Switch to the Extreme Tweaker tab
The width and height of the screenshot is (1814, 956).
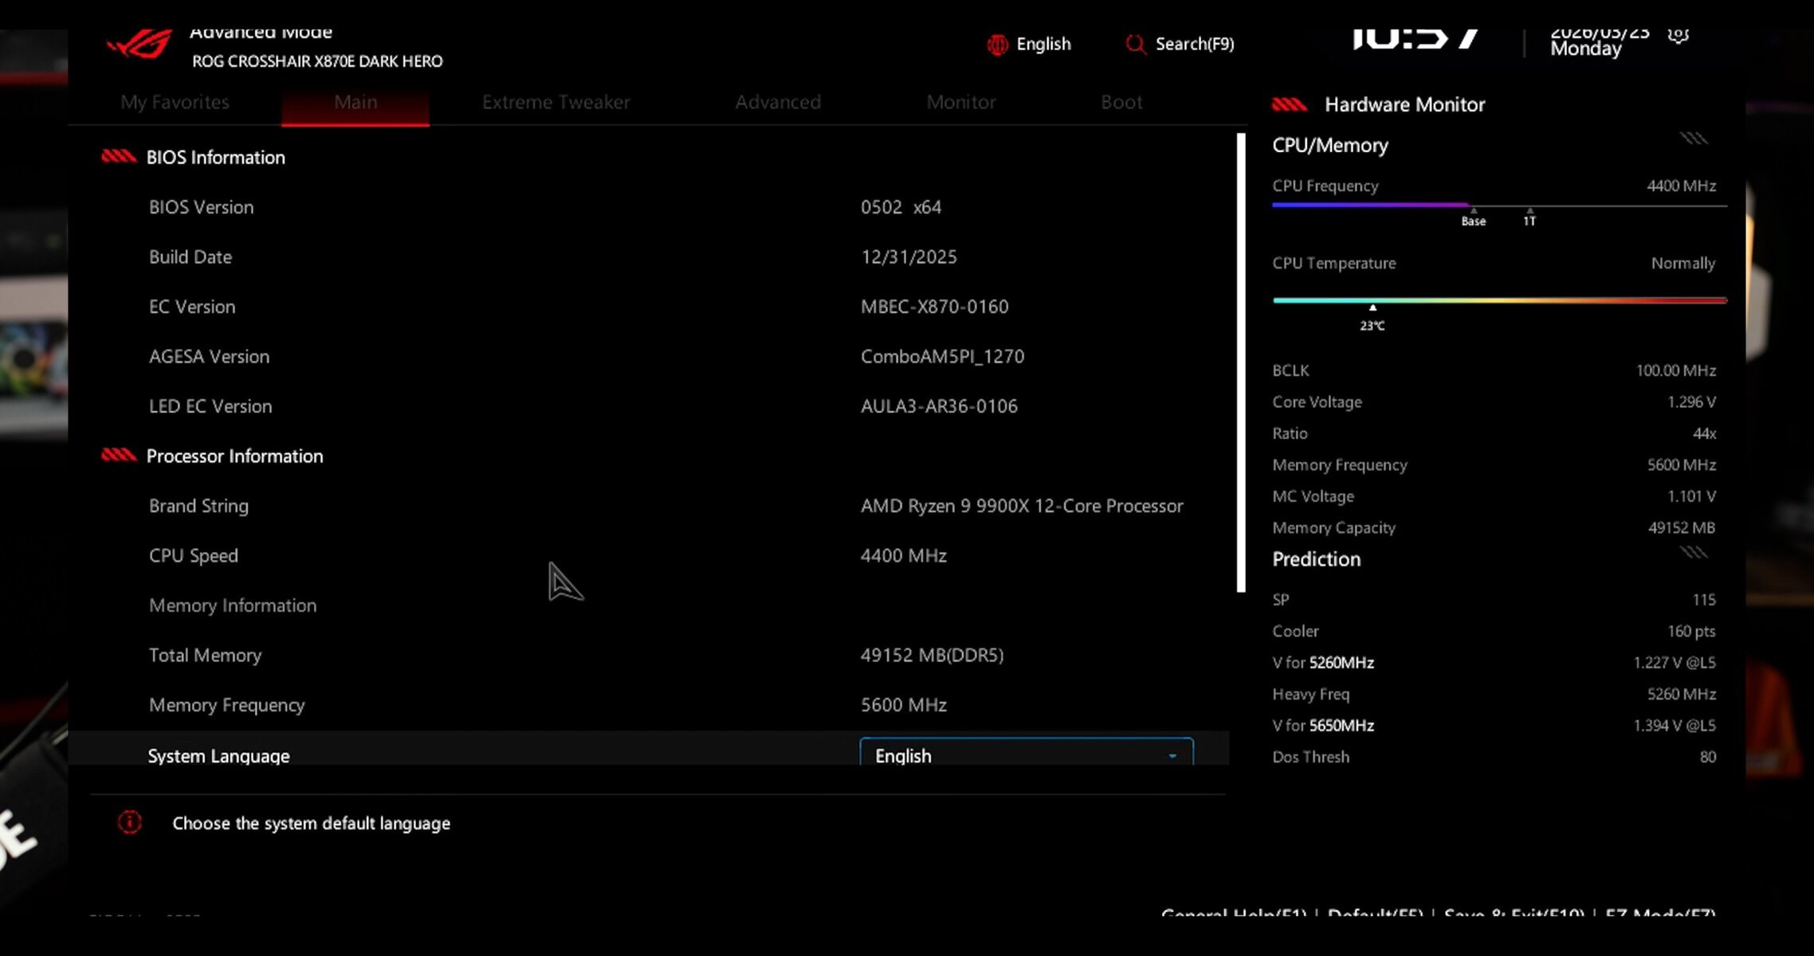pyautogui.click(x=556, y=102)
